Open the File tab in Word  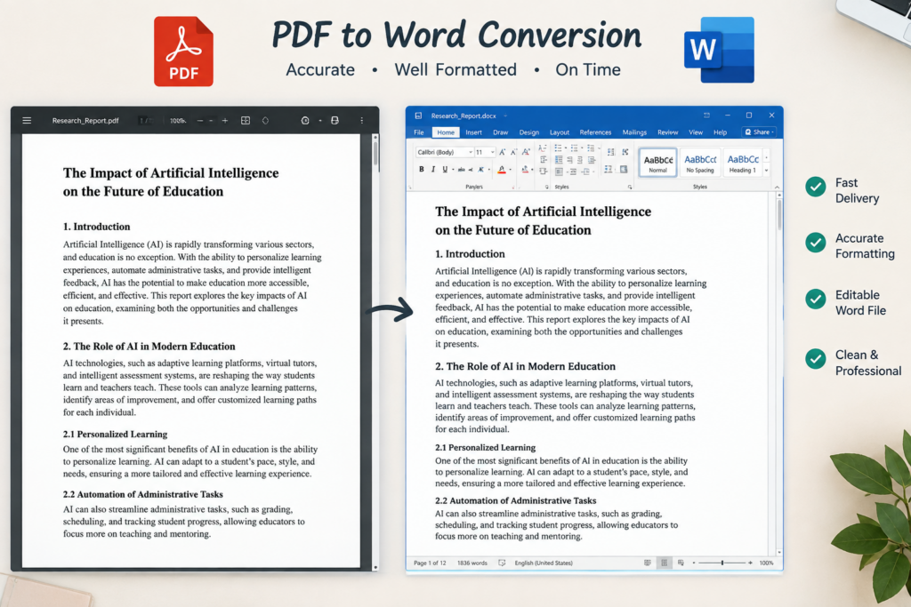pyautogui.click(x=419, y=132)
